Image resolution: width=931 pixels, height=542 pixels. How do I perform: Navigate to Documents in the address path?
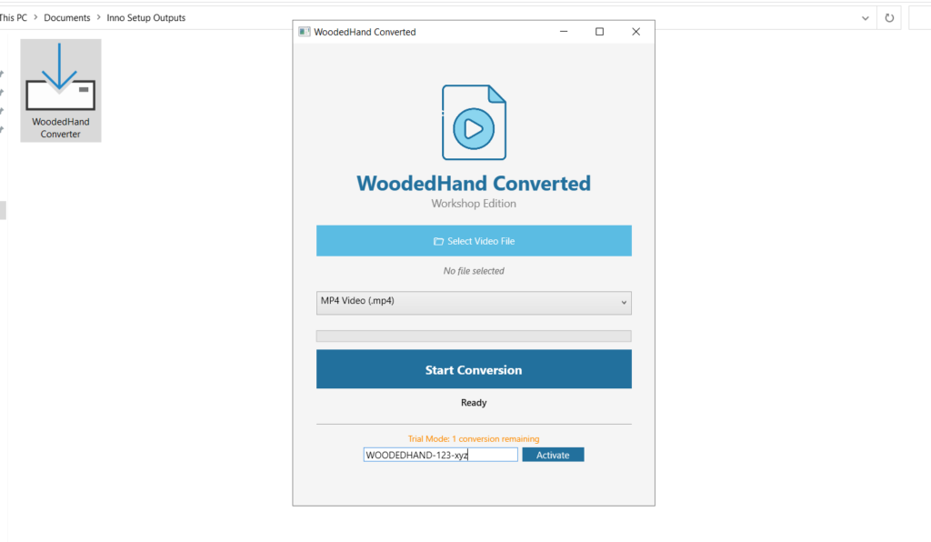[x=67, y=17]
